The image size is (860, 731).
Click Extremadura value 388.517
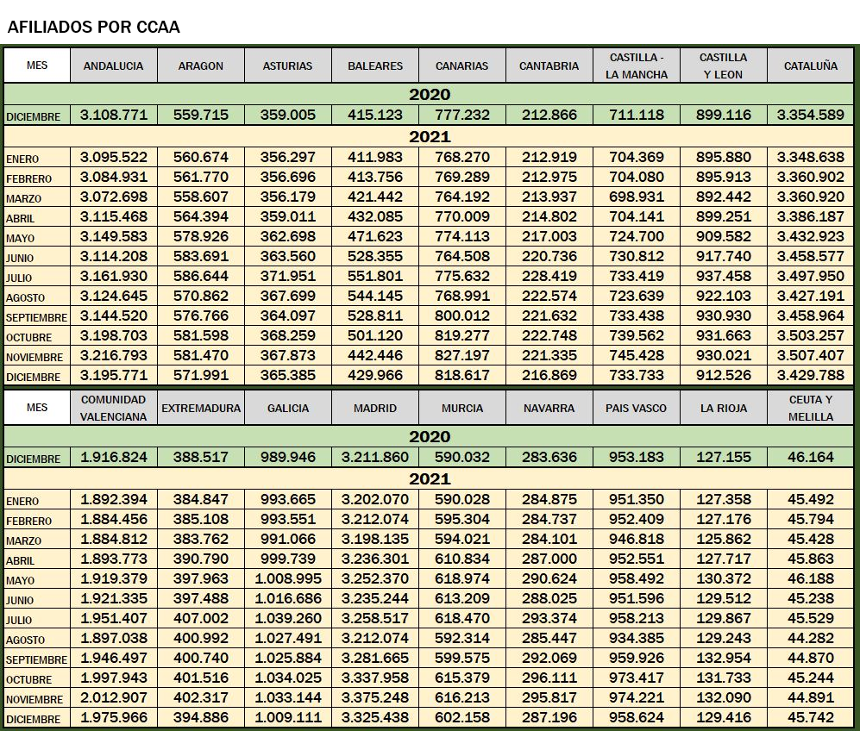(201, 457)
